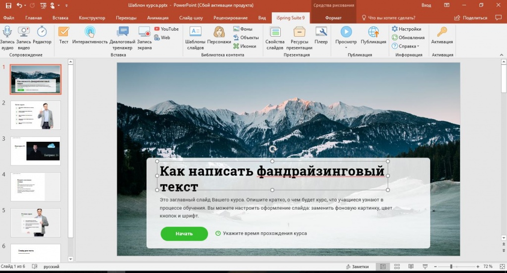Toggle the Заметки notes pane

point(356,267)
